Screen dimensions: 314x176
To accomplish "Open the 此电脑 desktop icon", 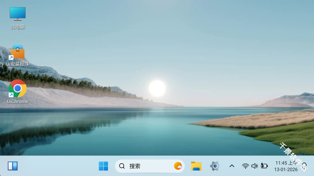I will point(18,14).
